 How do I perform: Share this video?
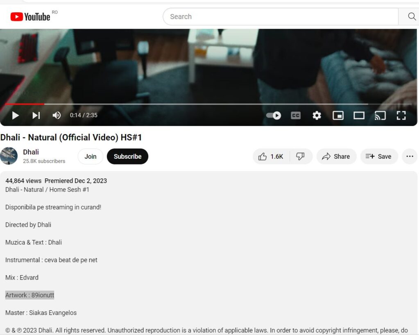pos(336,157)
